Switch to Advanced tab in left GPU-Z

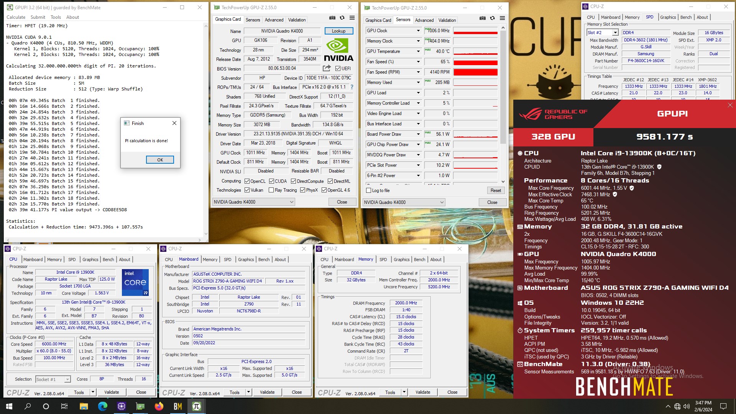pos(274,20)
